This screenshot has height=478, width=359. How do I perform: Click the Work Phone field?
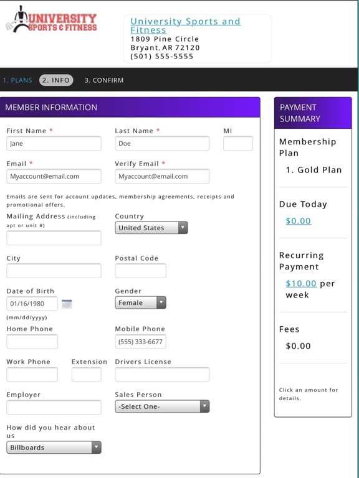coord(32,374)
